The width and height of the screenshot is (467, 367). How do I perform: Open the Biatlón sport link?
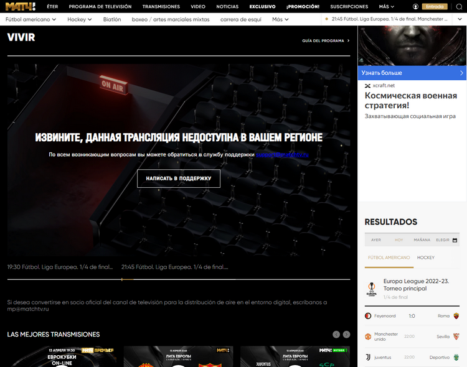click(112, 19)
